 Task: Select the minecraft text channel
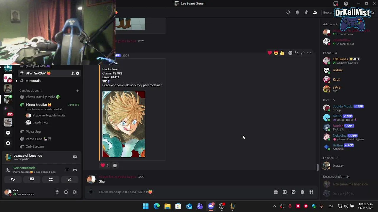(49, 81)
